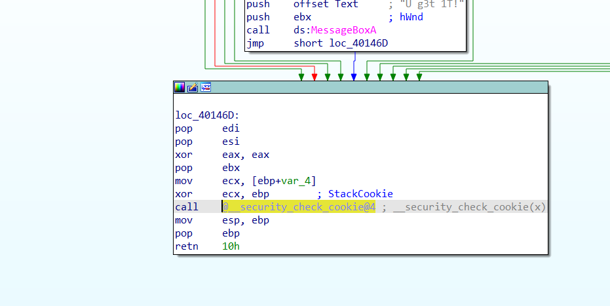Click the pencil edit icon in node header
610x306 pixels.
pos(193,87)
